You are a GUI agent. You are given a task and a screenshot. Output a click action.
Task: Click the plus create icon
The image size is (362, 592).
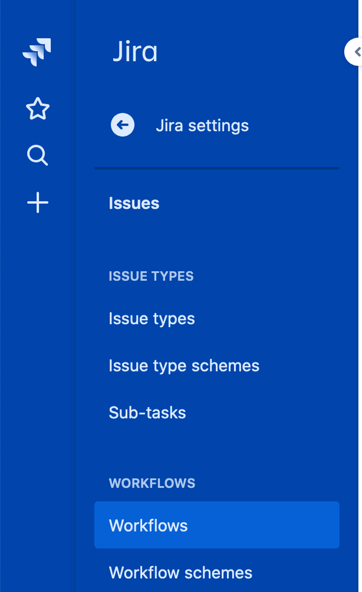pos(37,202)
